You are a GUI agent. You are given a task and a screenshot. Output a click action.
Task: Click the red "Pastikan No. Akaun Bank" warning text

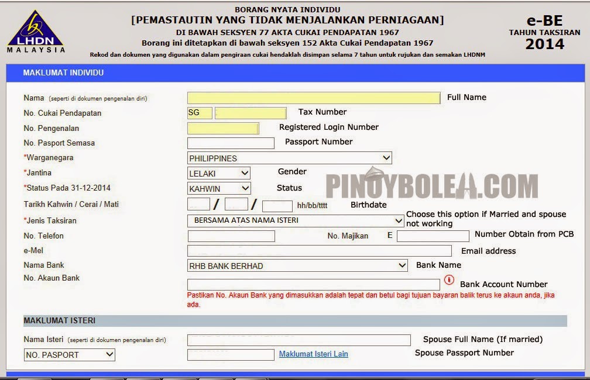pyautogui.click(x=371, y=300)
